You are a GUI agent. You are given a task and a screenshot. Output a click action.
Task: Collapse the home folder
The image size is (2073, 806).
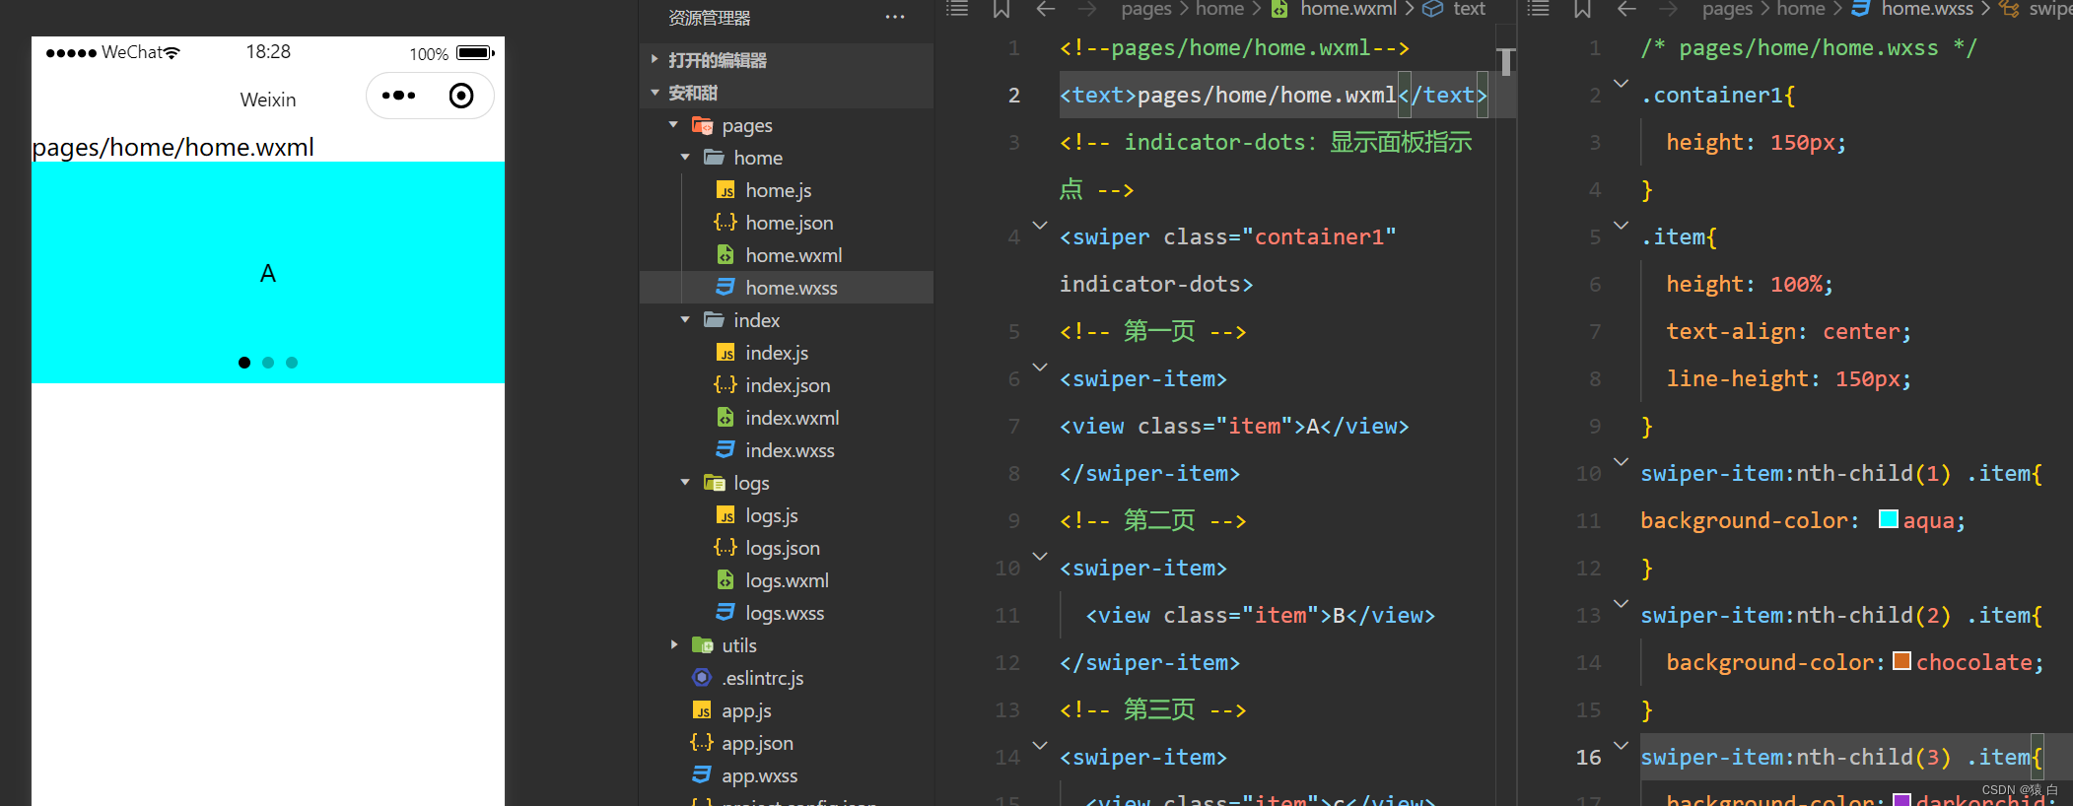click(685, 158)
